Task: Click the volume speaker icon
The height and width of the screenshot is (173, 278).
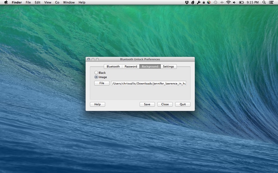Action: click(x=234, y=2)
